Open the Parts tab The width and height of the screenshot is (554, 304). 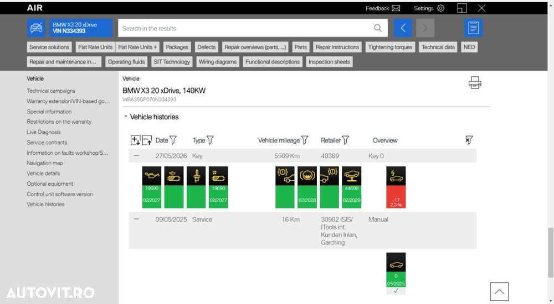(301, 47)
